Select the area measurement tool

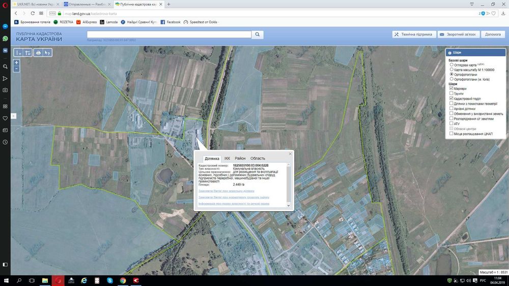pos(27,52)
